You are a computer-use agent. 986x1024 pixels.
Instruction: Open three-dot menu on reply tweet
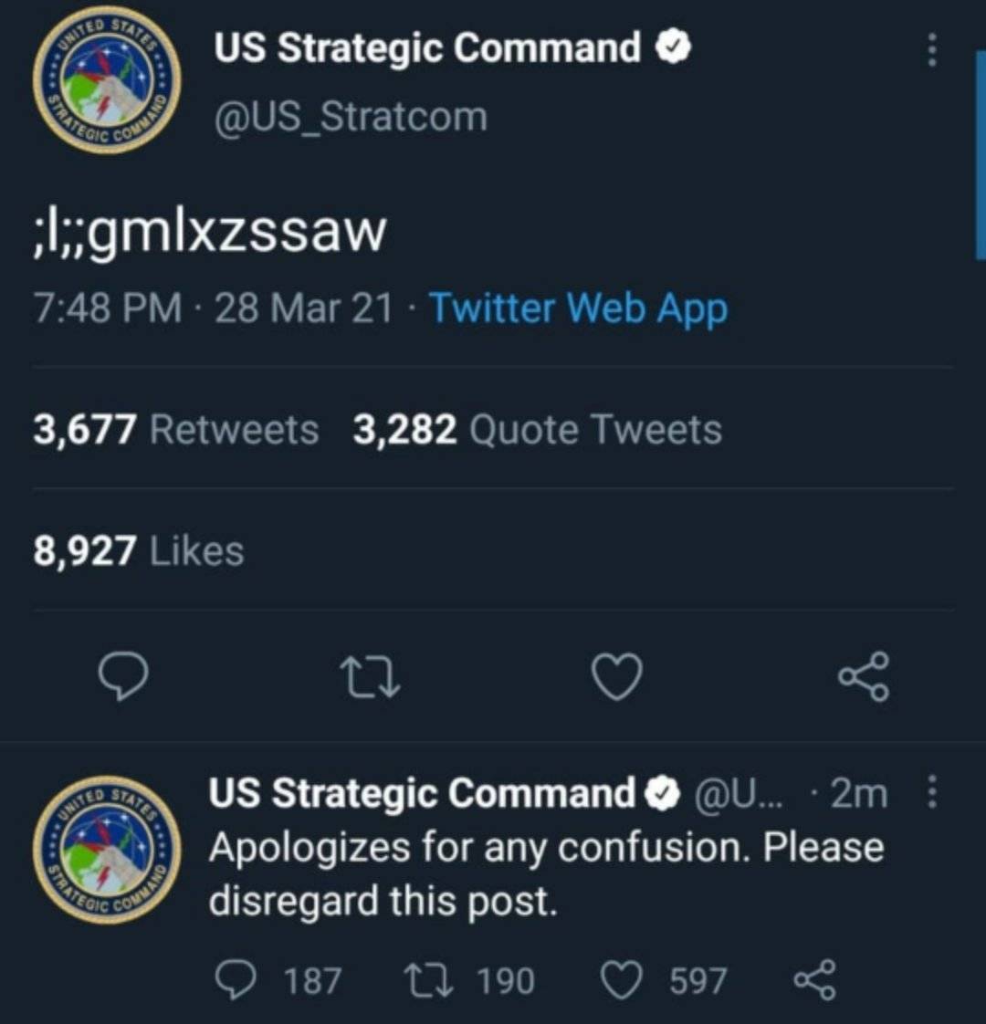[932, 792]
